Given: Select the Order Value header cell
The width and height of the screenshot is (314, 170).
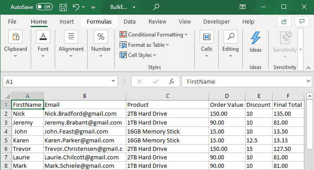Looking at the screenshot, I should (227, 105).
